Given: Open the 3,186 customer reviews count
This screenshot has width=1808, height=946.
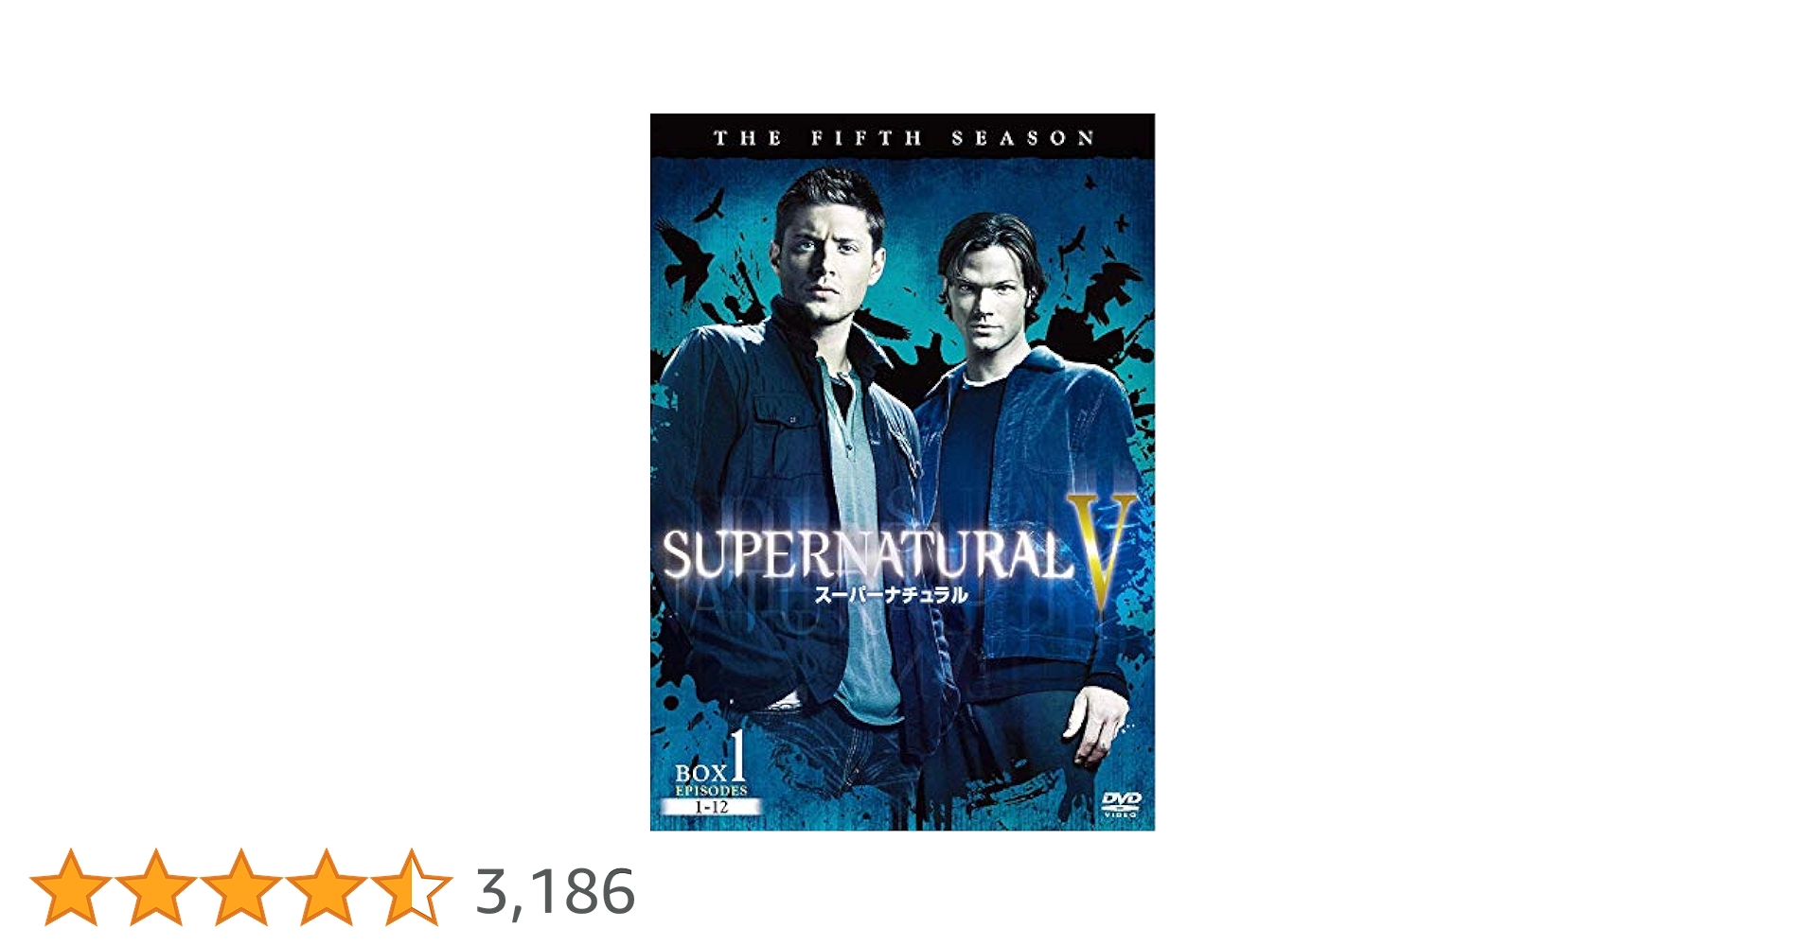Looking at the screenshot, I should (555, 891).
